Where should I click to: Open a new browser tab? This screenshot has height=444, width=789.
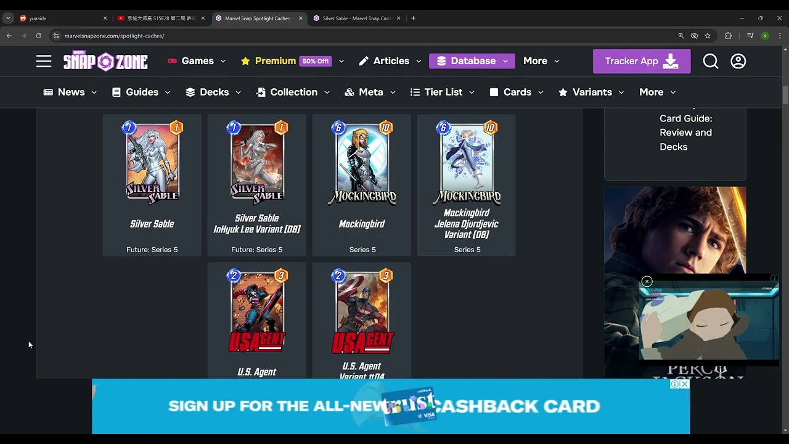413,18
